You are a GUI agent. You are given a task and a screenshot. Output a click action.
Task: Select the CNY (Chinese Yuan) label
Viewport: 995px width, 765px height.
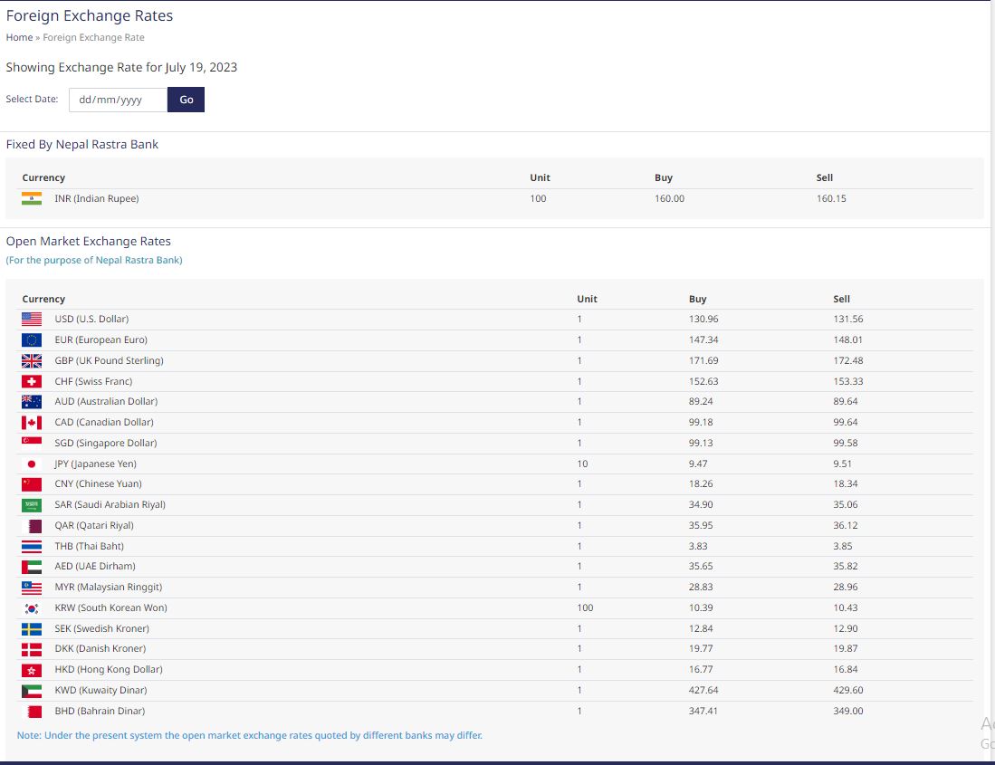[99, 484]
